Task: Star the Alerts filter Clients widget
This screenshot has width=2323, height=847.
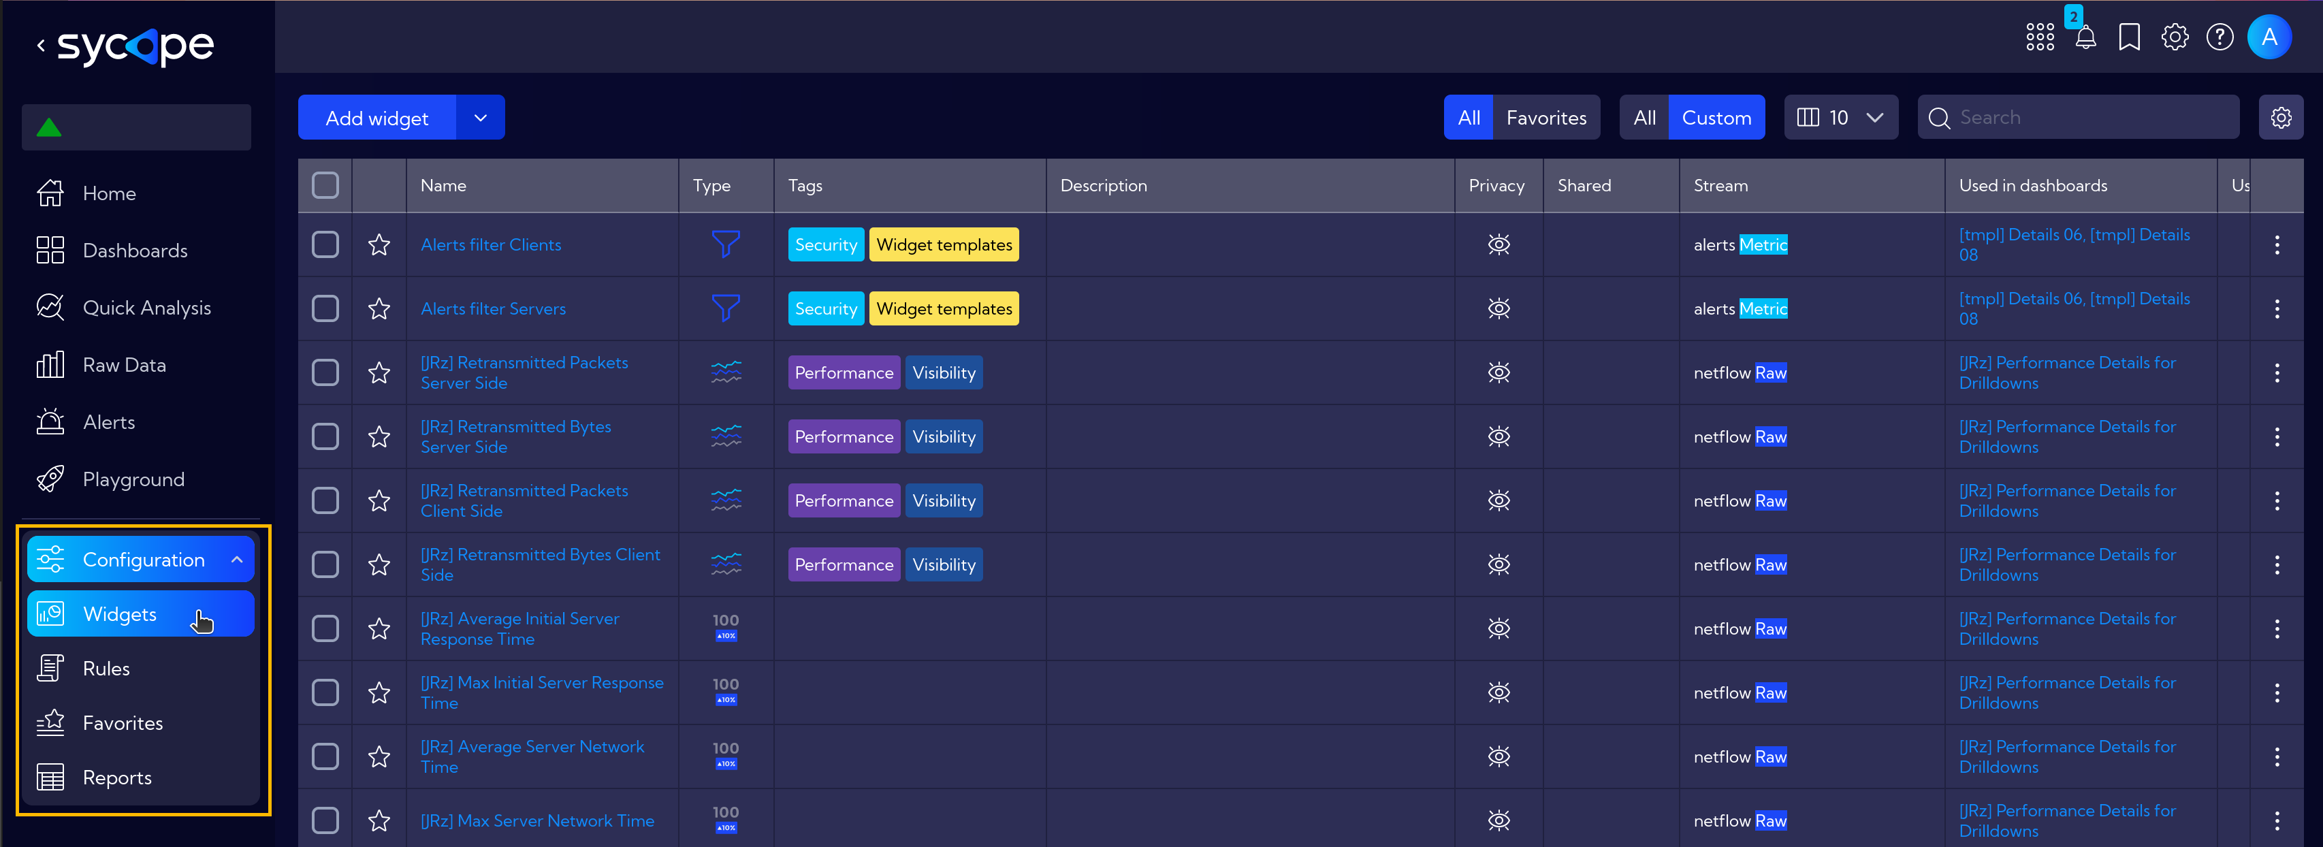Action: pyautogui.click(x=379, y=244)
